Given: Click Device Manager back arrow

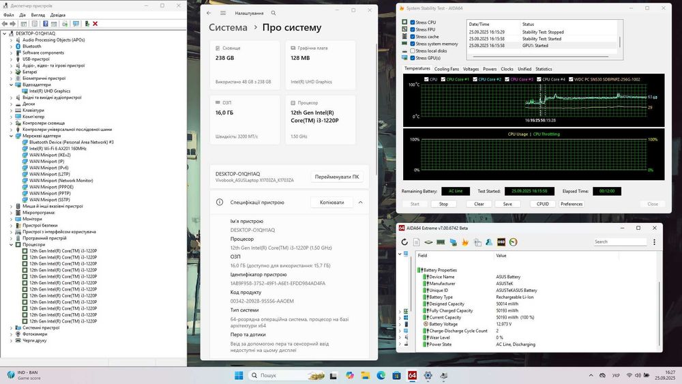Looking at the screenshot, I should coord(5,24).
